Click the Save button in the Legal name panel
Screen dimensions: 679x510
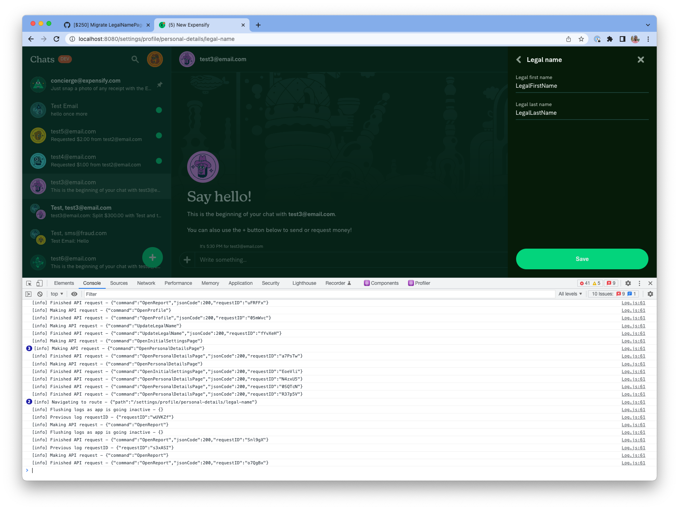(582, 259)
